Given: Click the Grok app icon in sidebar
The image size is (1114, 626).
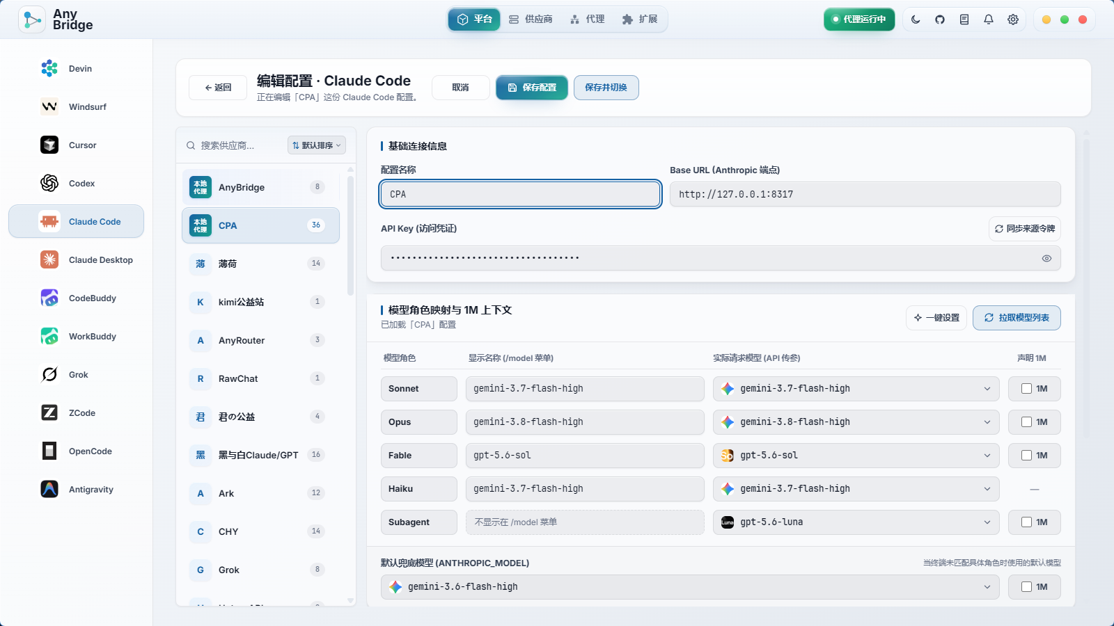Looking at the screenshot, I should coord(49,374).
